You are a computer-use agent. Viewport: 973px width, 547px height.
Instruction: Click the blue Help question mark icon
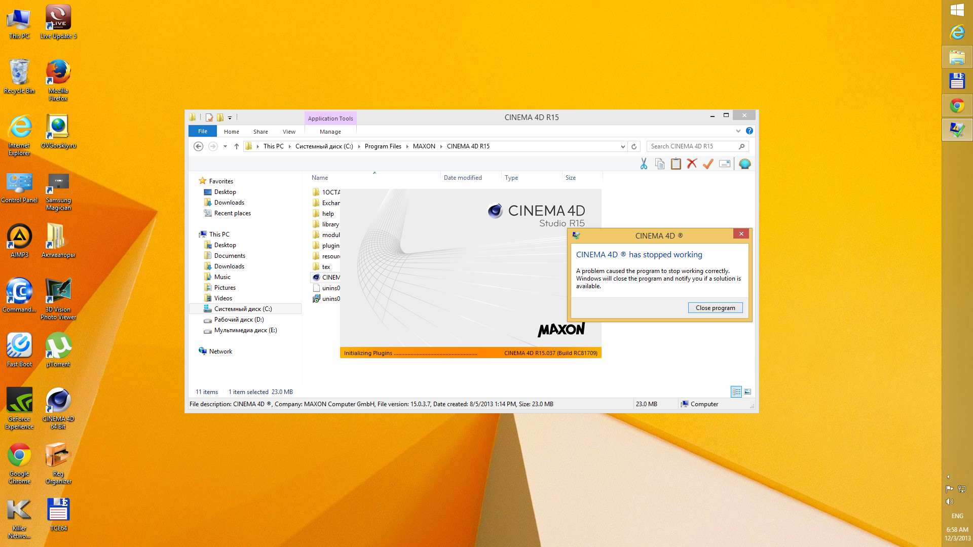[749, 131]
